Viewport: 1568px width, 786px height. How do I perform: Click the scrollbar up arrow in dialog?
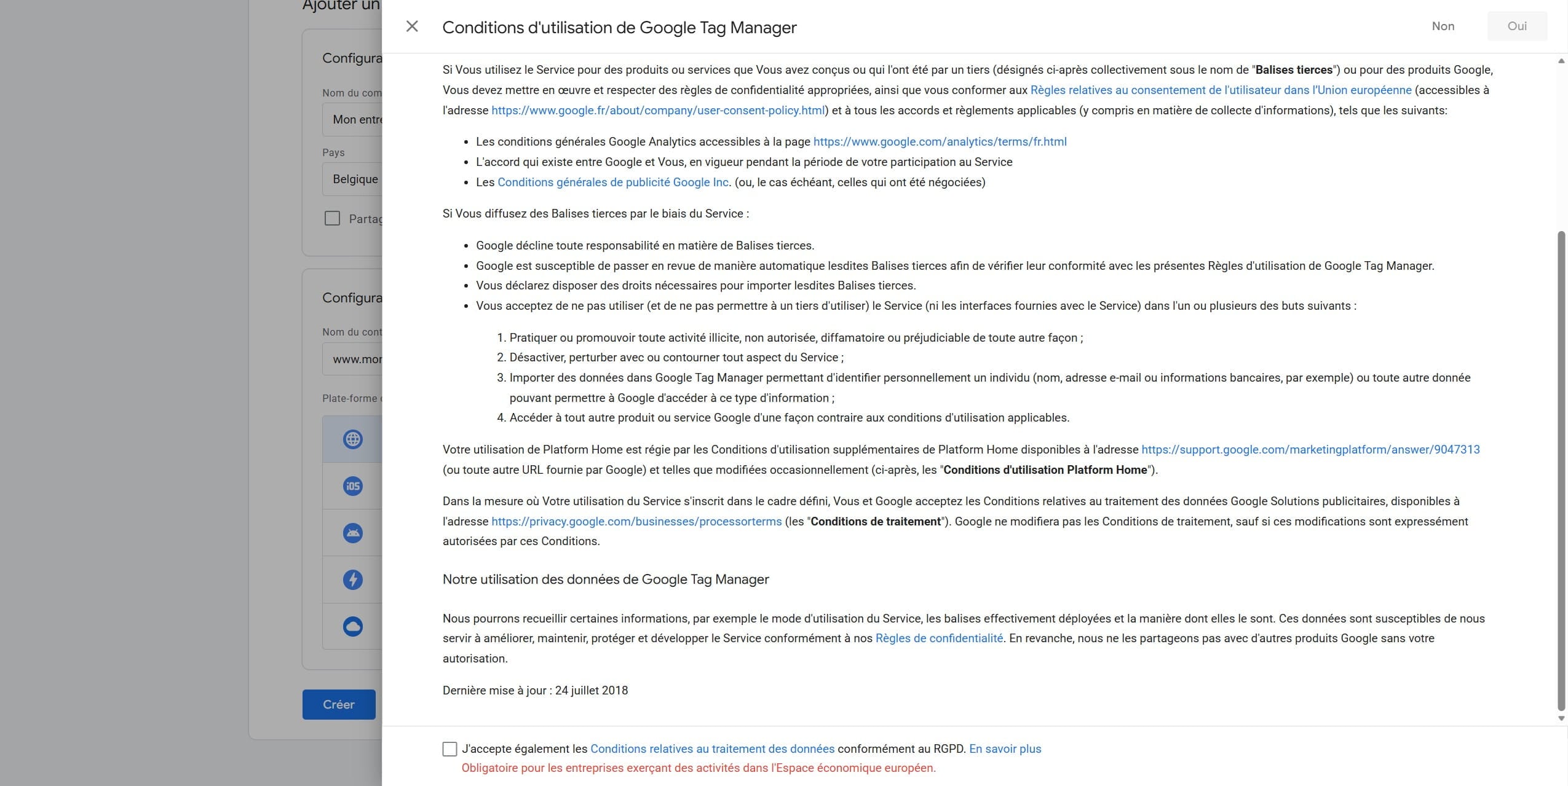[1561, 61]
